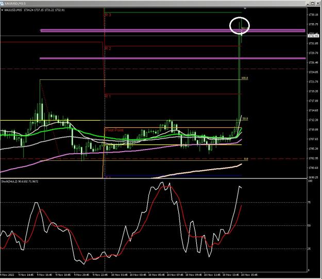Click the 100.0 Fibonacci level label
The height and width of the screenshot is (279, 322).
coord(245,78)
